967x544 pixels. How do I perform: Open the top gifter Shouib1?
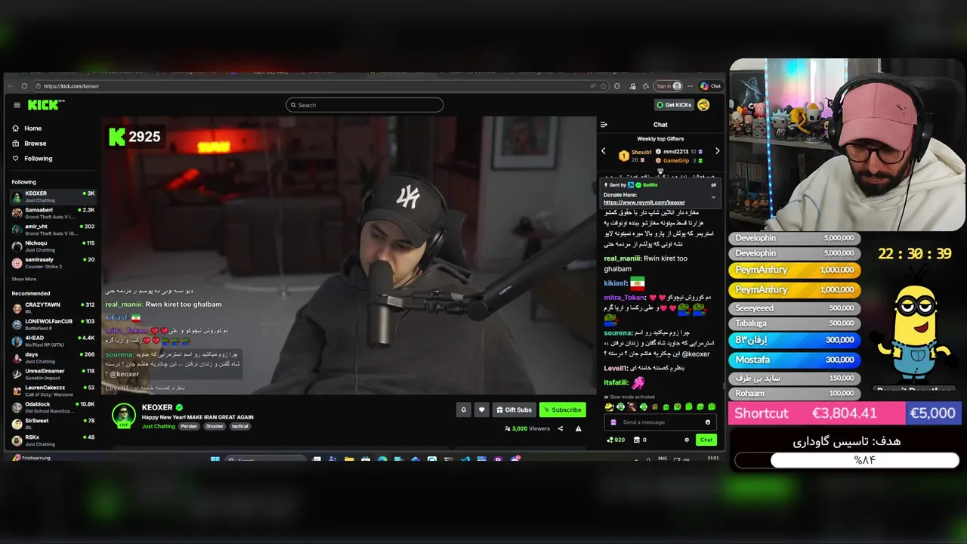coord(635,155)
